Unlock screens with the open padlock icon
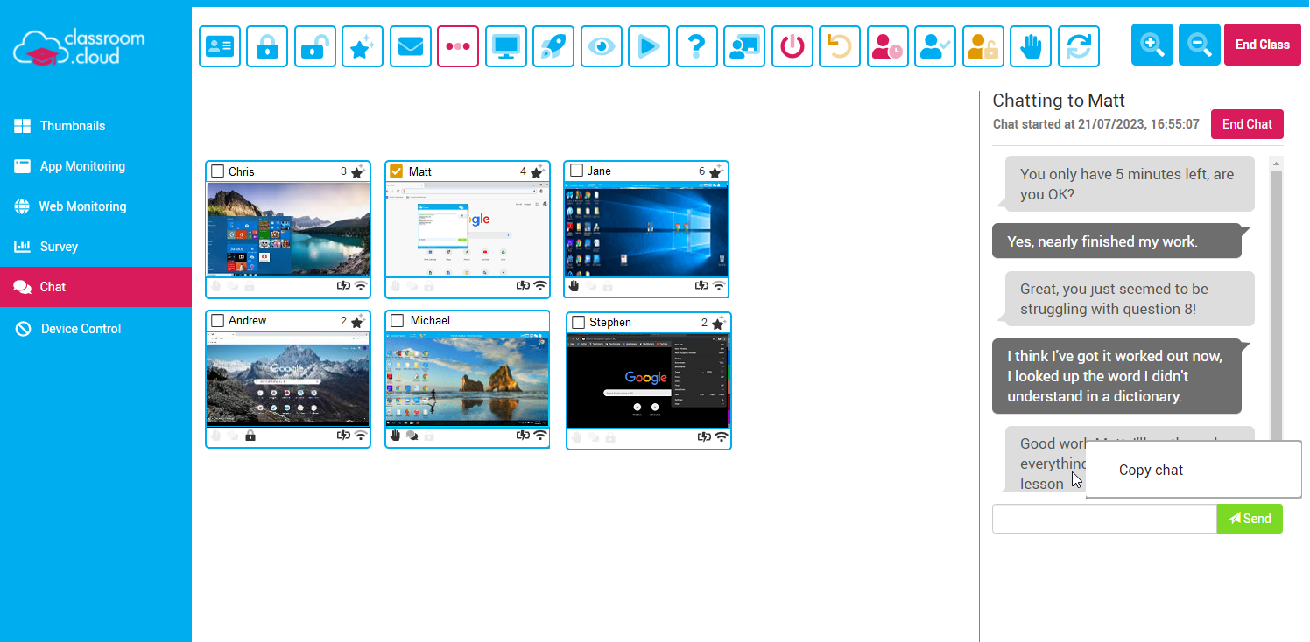Image resolution: width=1310 pixels, height=642 pixels. coord(314,45)
